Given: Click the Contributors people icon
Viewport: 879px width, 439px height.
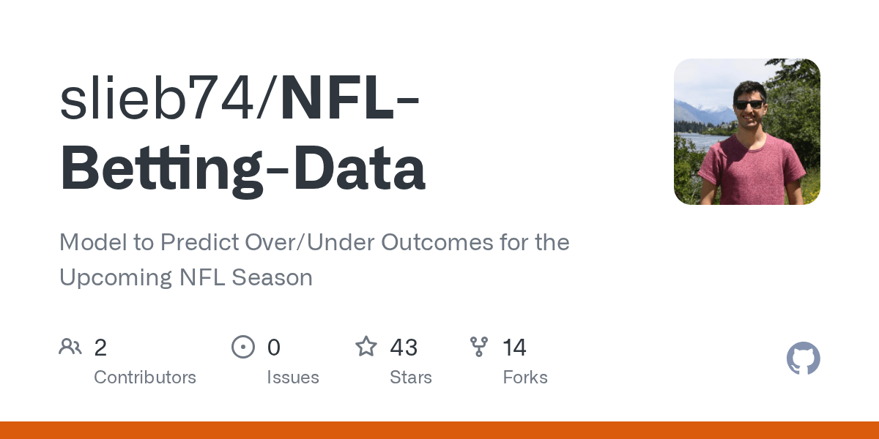Looking at the screenshot, I should tap(70, 347).
